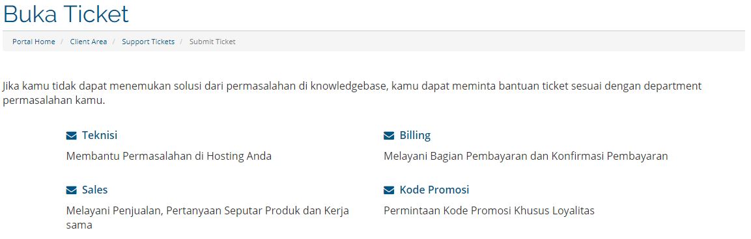The image size is (751, 239).
Task: Click the slash separator after Portal Home
Action: pyautogui.click(x=63, y=42)
